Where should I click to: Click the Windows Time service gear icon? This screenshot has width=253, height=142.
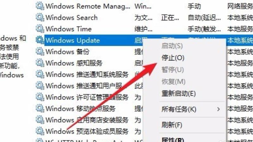40,29
